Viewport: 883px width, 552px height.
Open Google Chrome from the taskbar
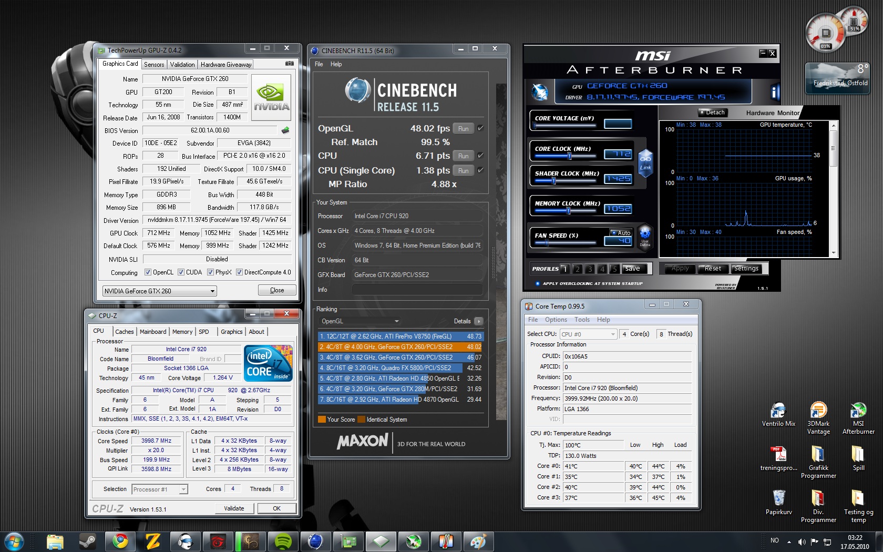(120, 541)
